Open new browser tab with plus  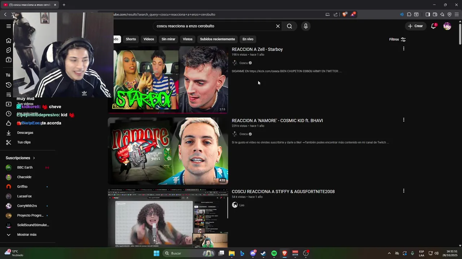click(x=64, y=5)
